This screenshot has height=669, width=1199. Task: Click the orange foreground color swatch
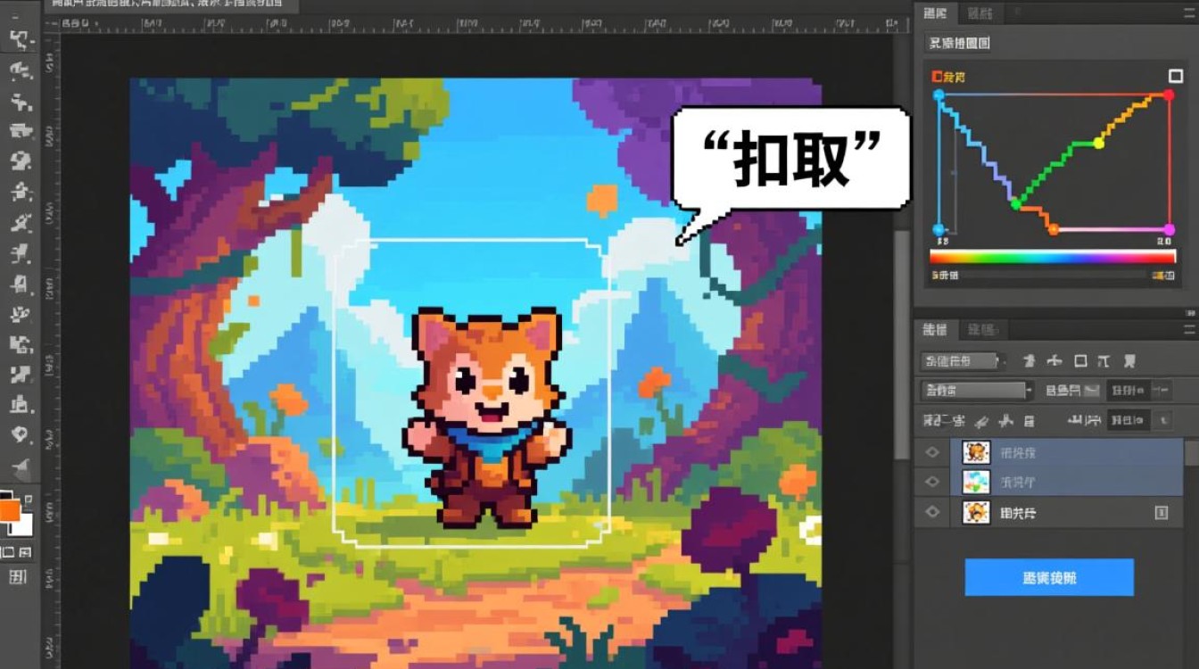coord(10,510)
